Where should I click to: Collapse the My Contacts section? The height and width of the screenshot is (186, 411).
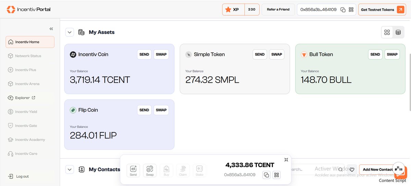pos(70,170)
